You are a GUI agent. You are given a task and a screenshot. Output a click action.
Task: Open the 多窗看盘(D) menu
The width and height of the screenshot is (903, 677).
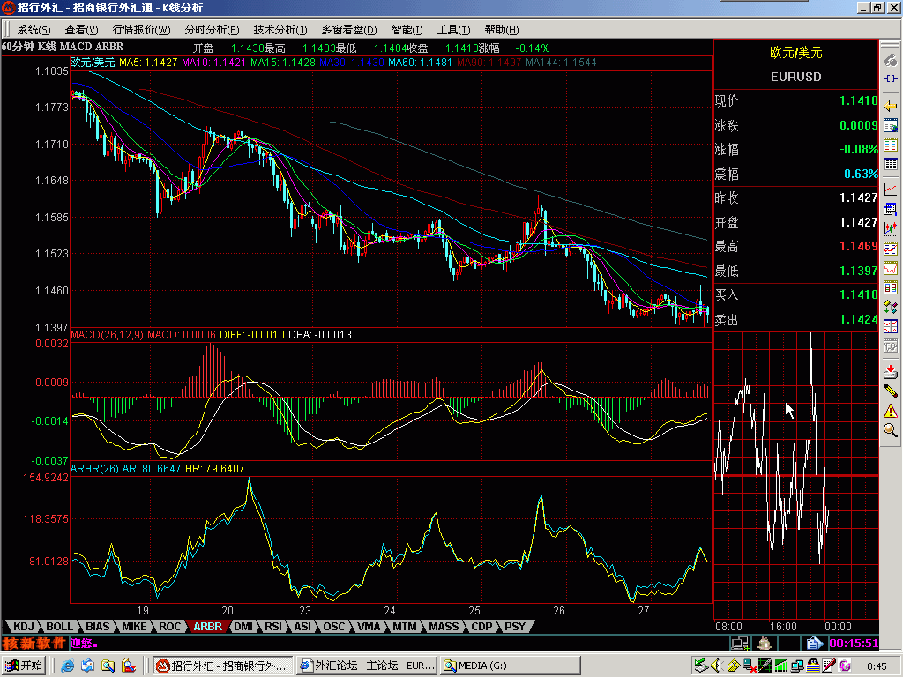tap(349, 30)
